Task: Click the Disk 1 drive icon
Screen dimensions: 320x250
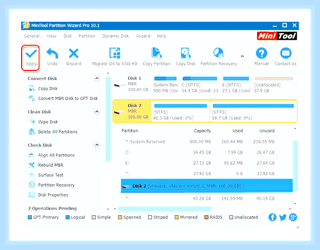Action: [x=119, y=85]
